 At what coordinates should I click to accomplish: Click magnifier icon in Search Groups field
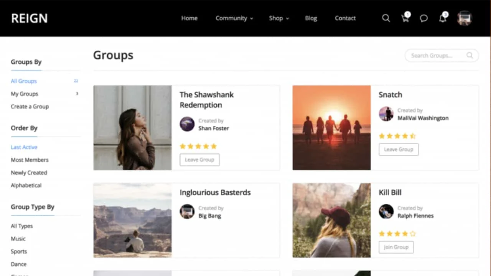(x=470, y=56)
